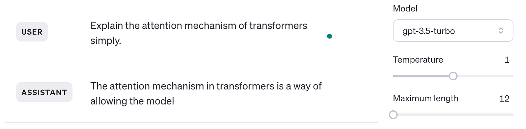Click the Maximum length label
Screen dimensions: 526x129
(426, 99)
